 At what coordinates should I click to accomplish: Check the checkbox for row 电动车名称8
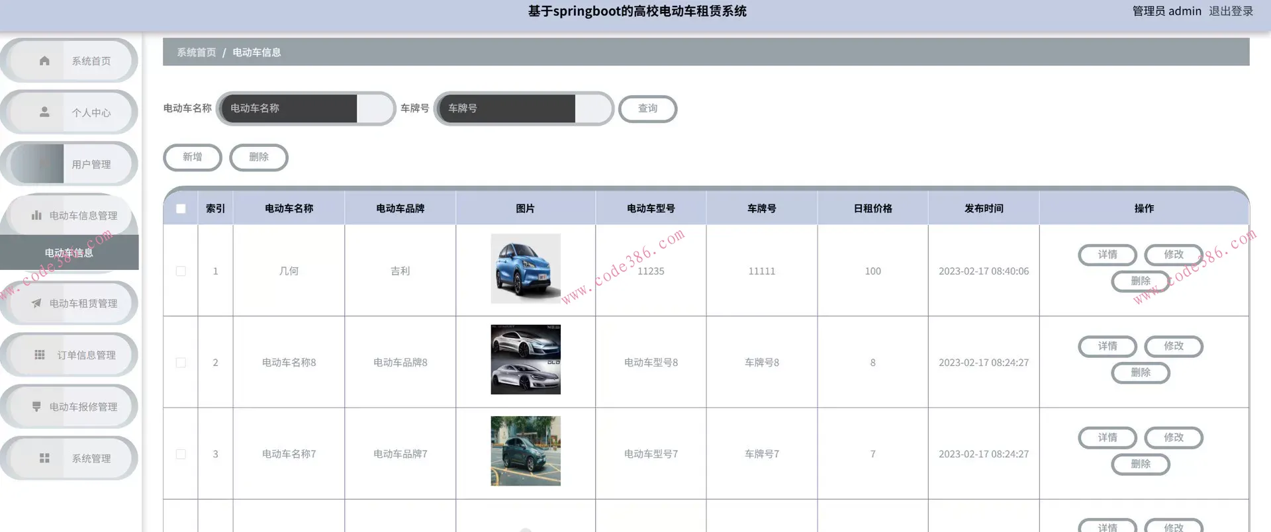click(x=181, y=363)
